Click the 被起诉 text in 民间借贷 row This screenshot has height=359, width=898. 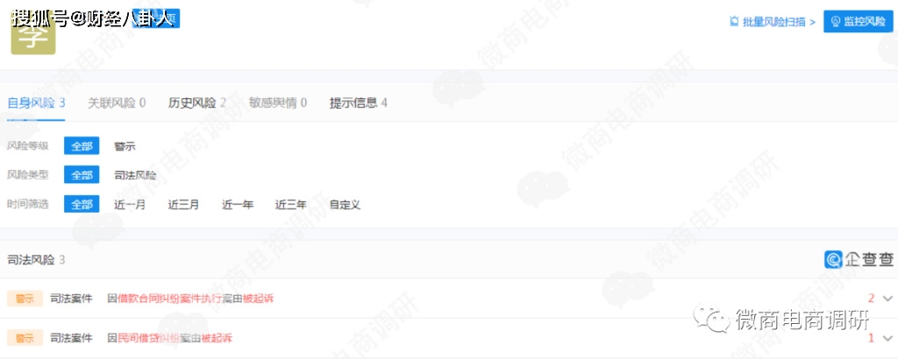click(217, 338)
